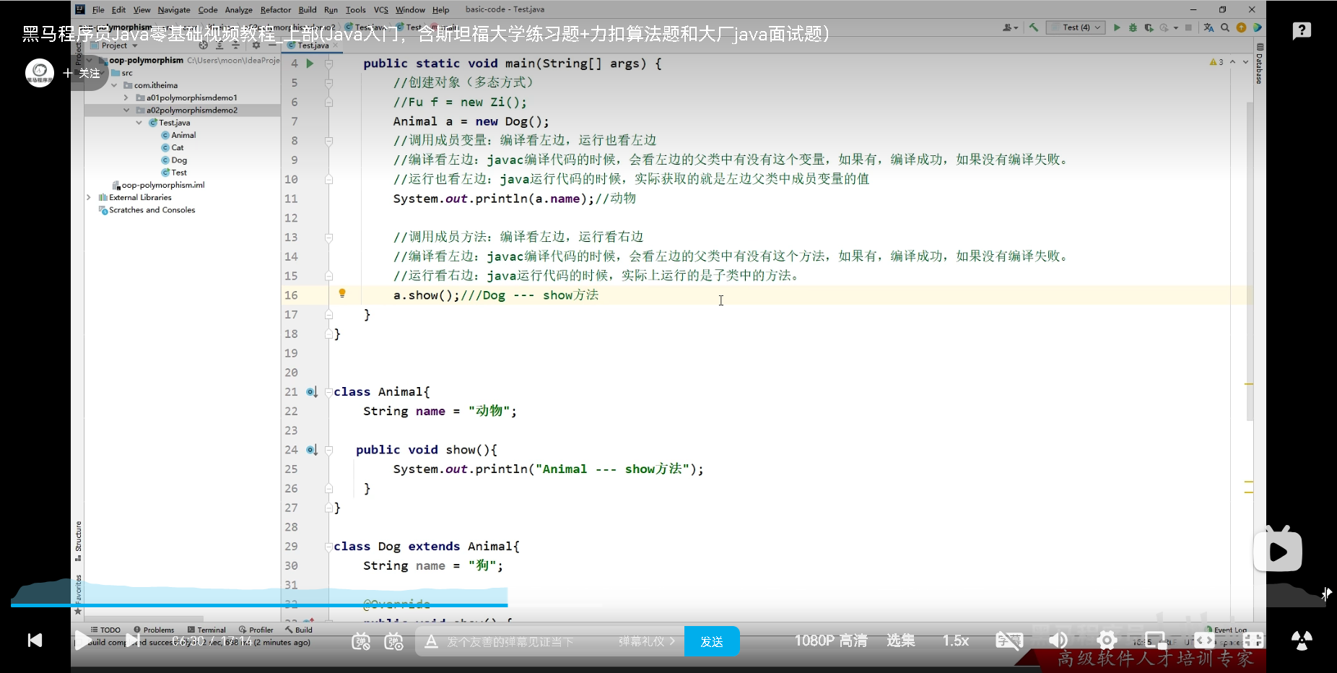Open the 弹幕礼仪 etiquette link

[x=646, y=641]
